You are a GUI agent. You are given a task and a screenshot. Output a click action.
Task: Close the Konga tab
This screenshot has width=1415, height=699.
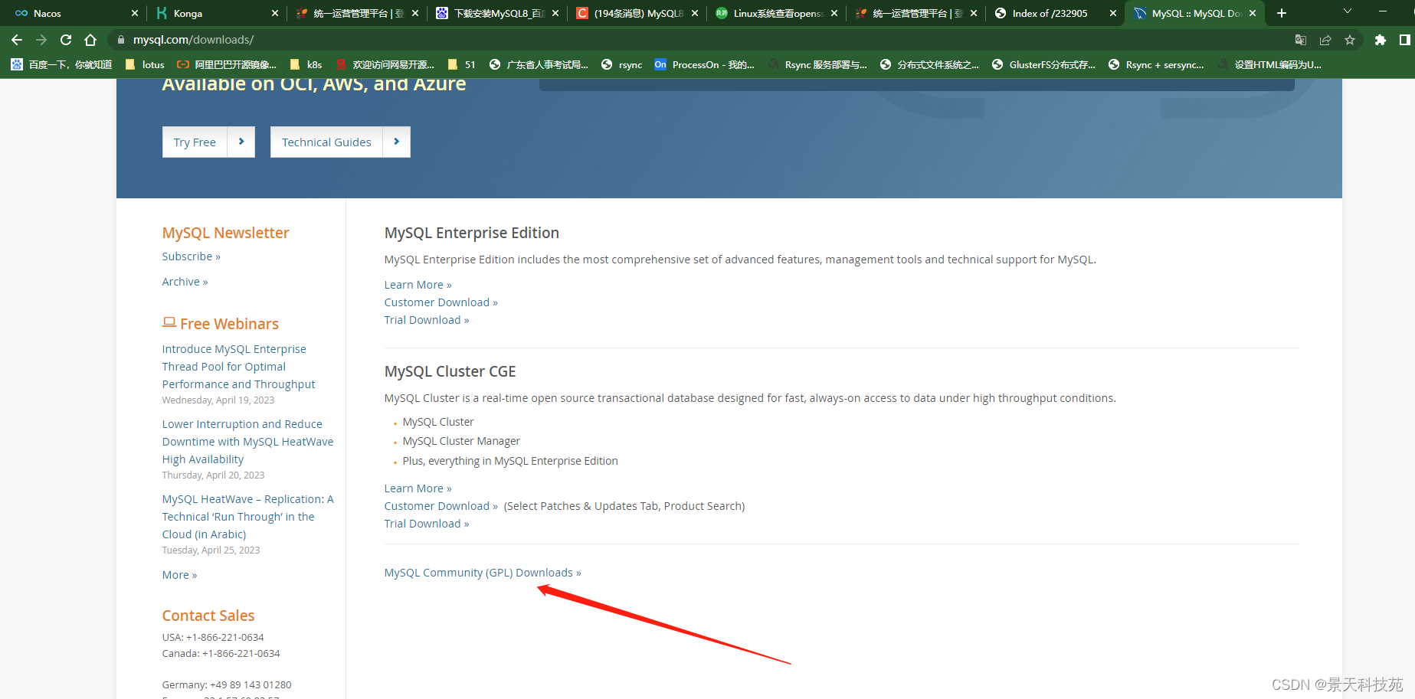[276, 13]
